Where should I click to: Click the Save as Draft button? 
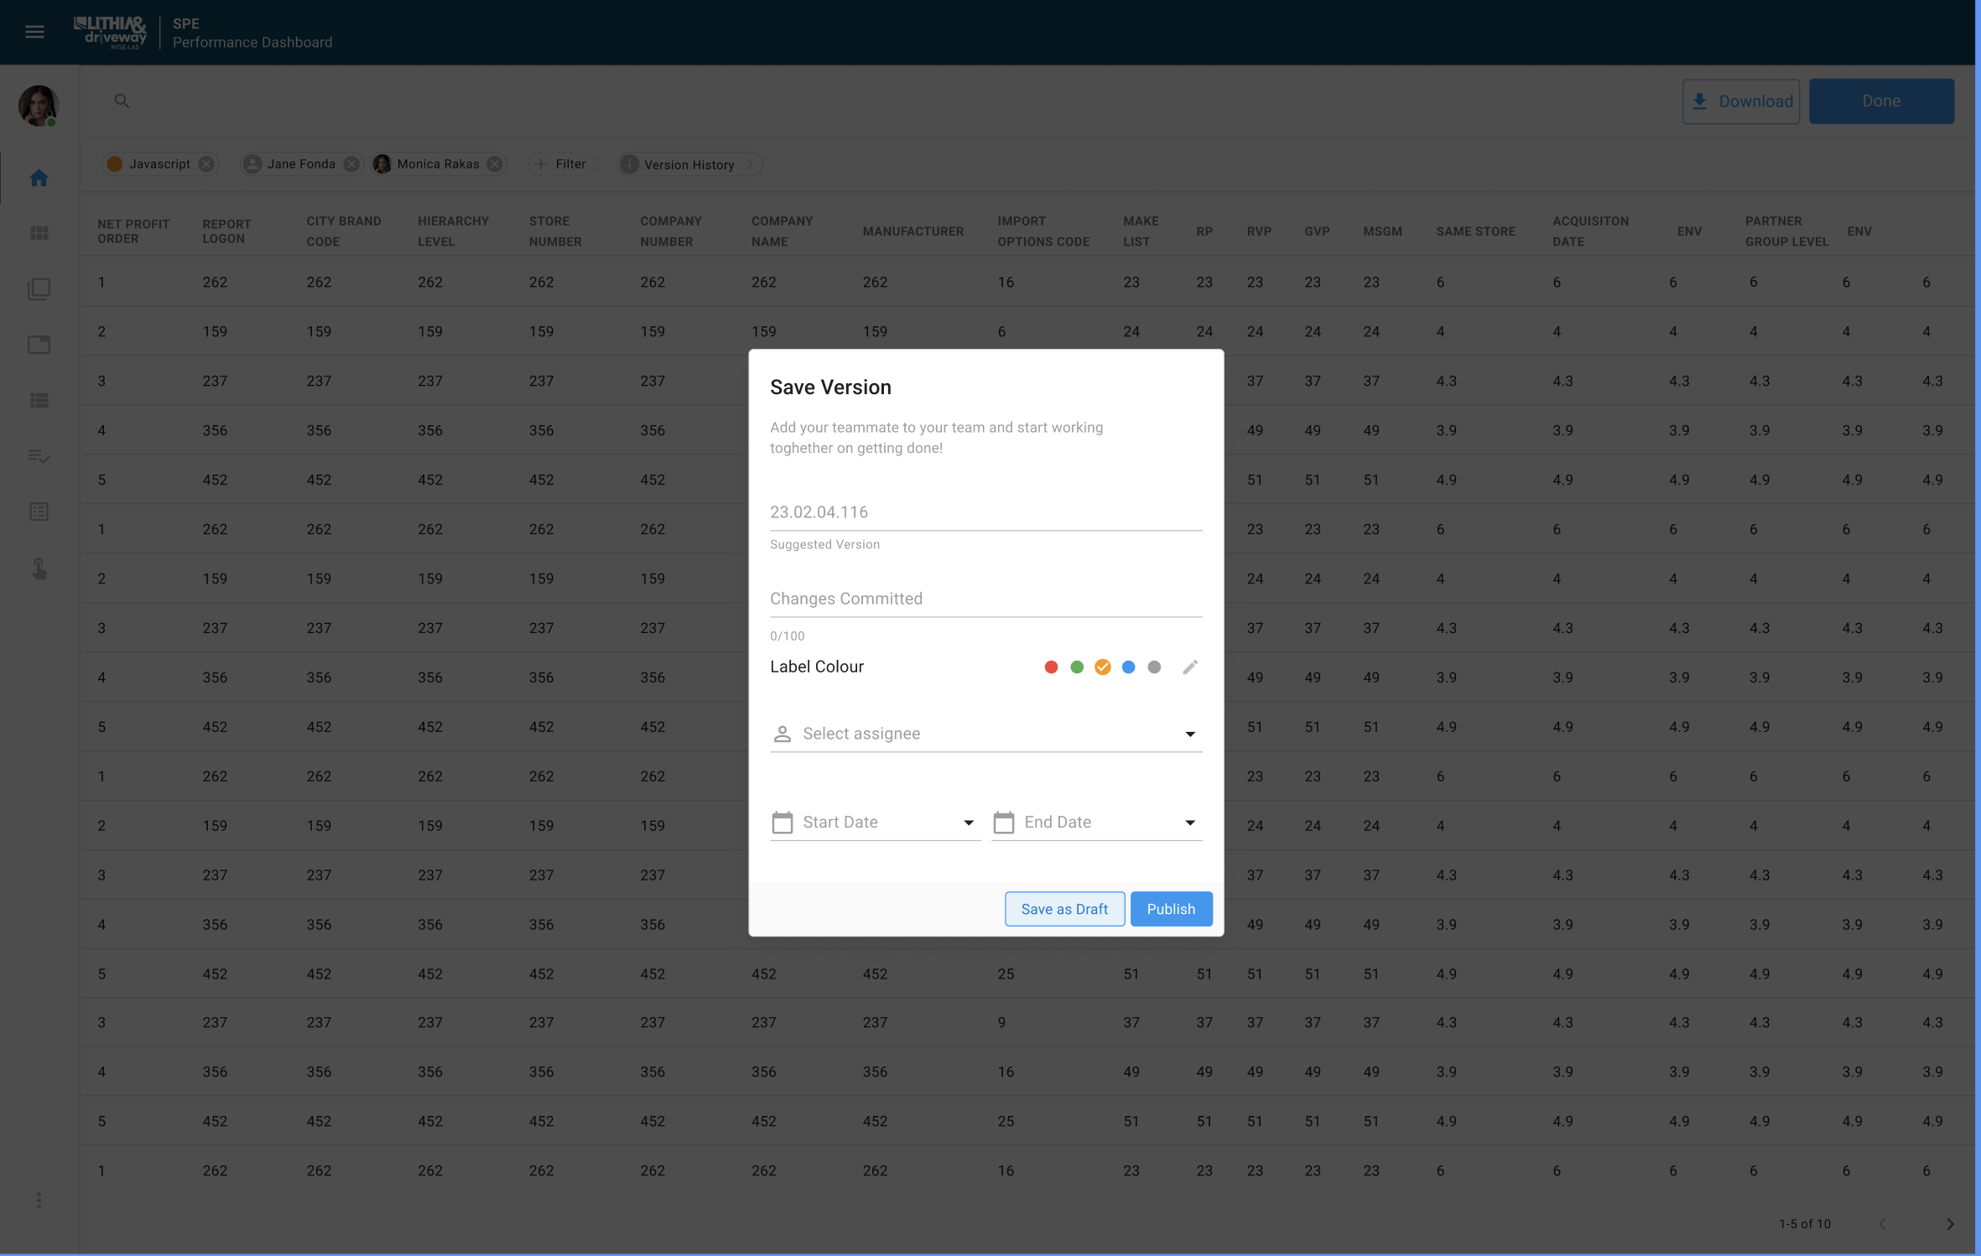(1064, 909)
